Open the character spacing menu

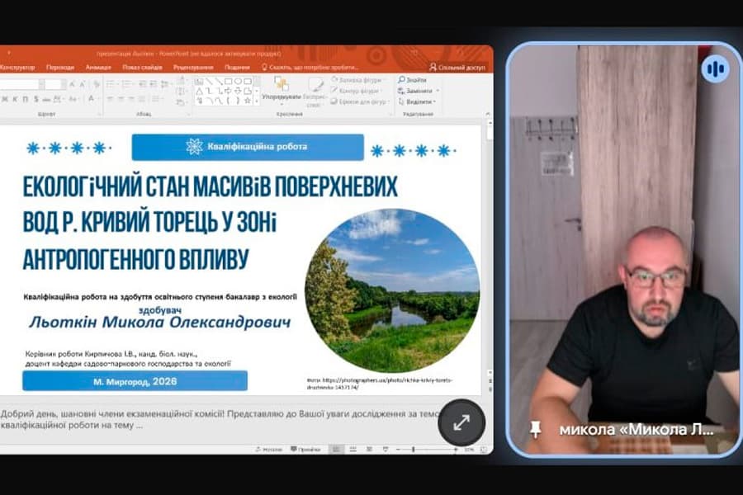point(58,99)
